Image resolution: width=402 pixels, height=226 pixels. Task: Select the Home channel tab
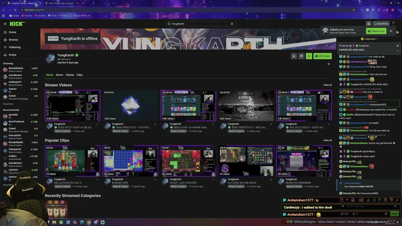coord(50,75)
